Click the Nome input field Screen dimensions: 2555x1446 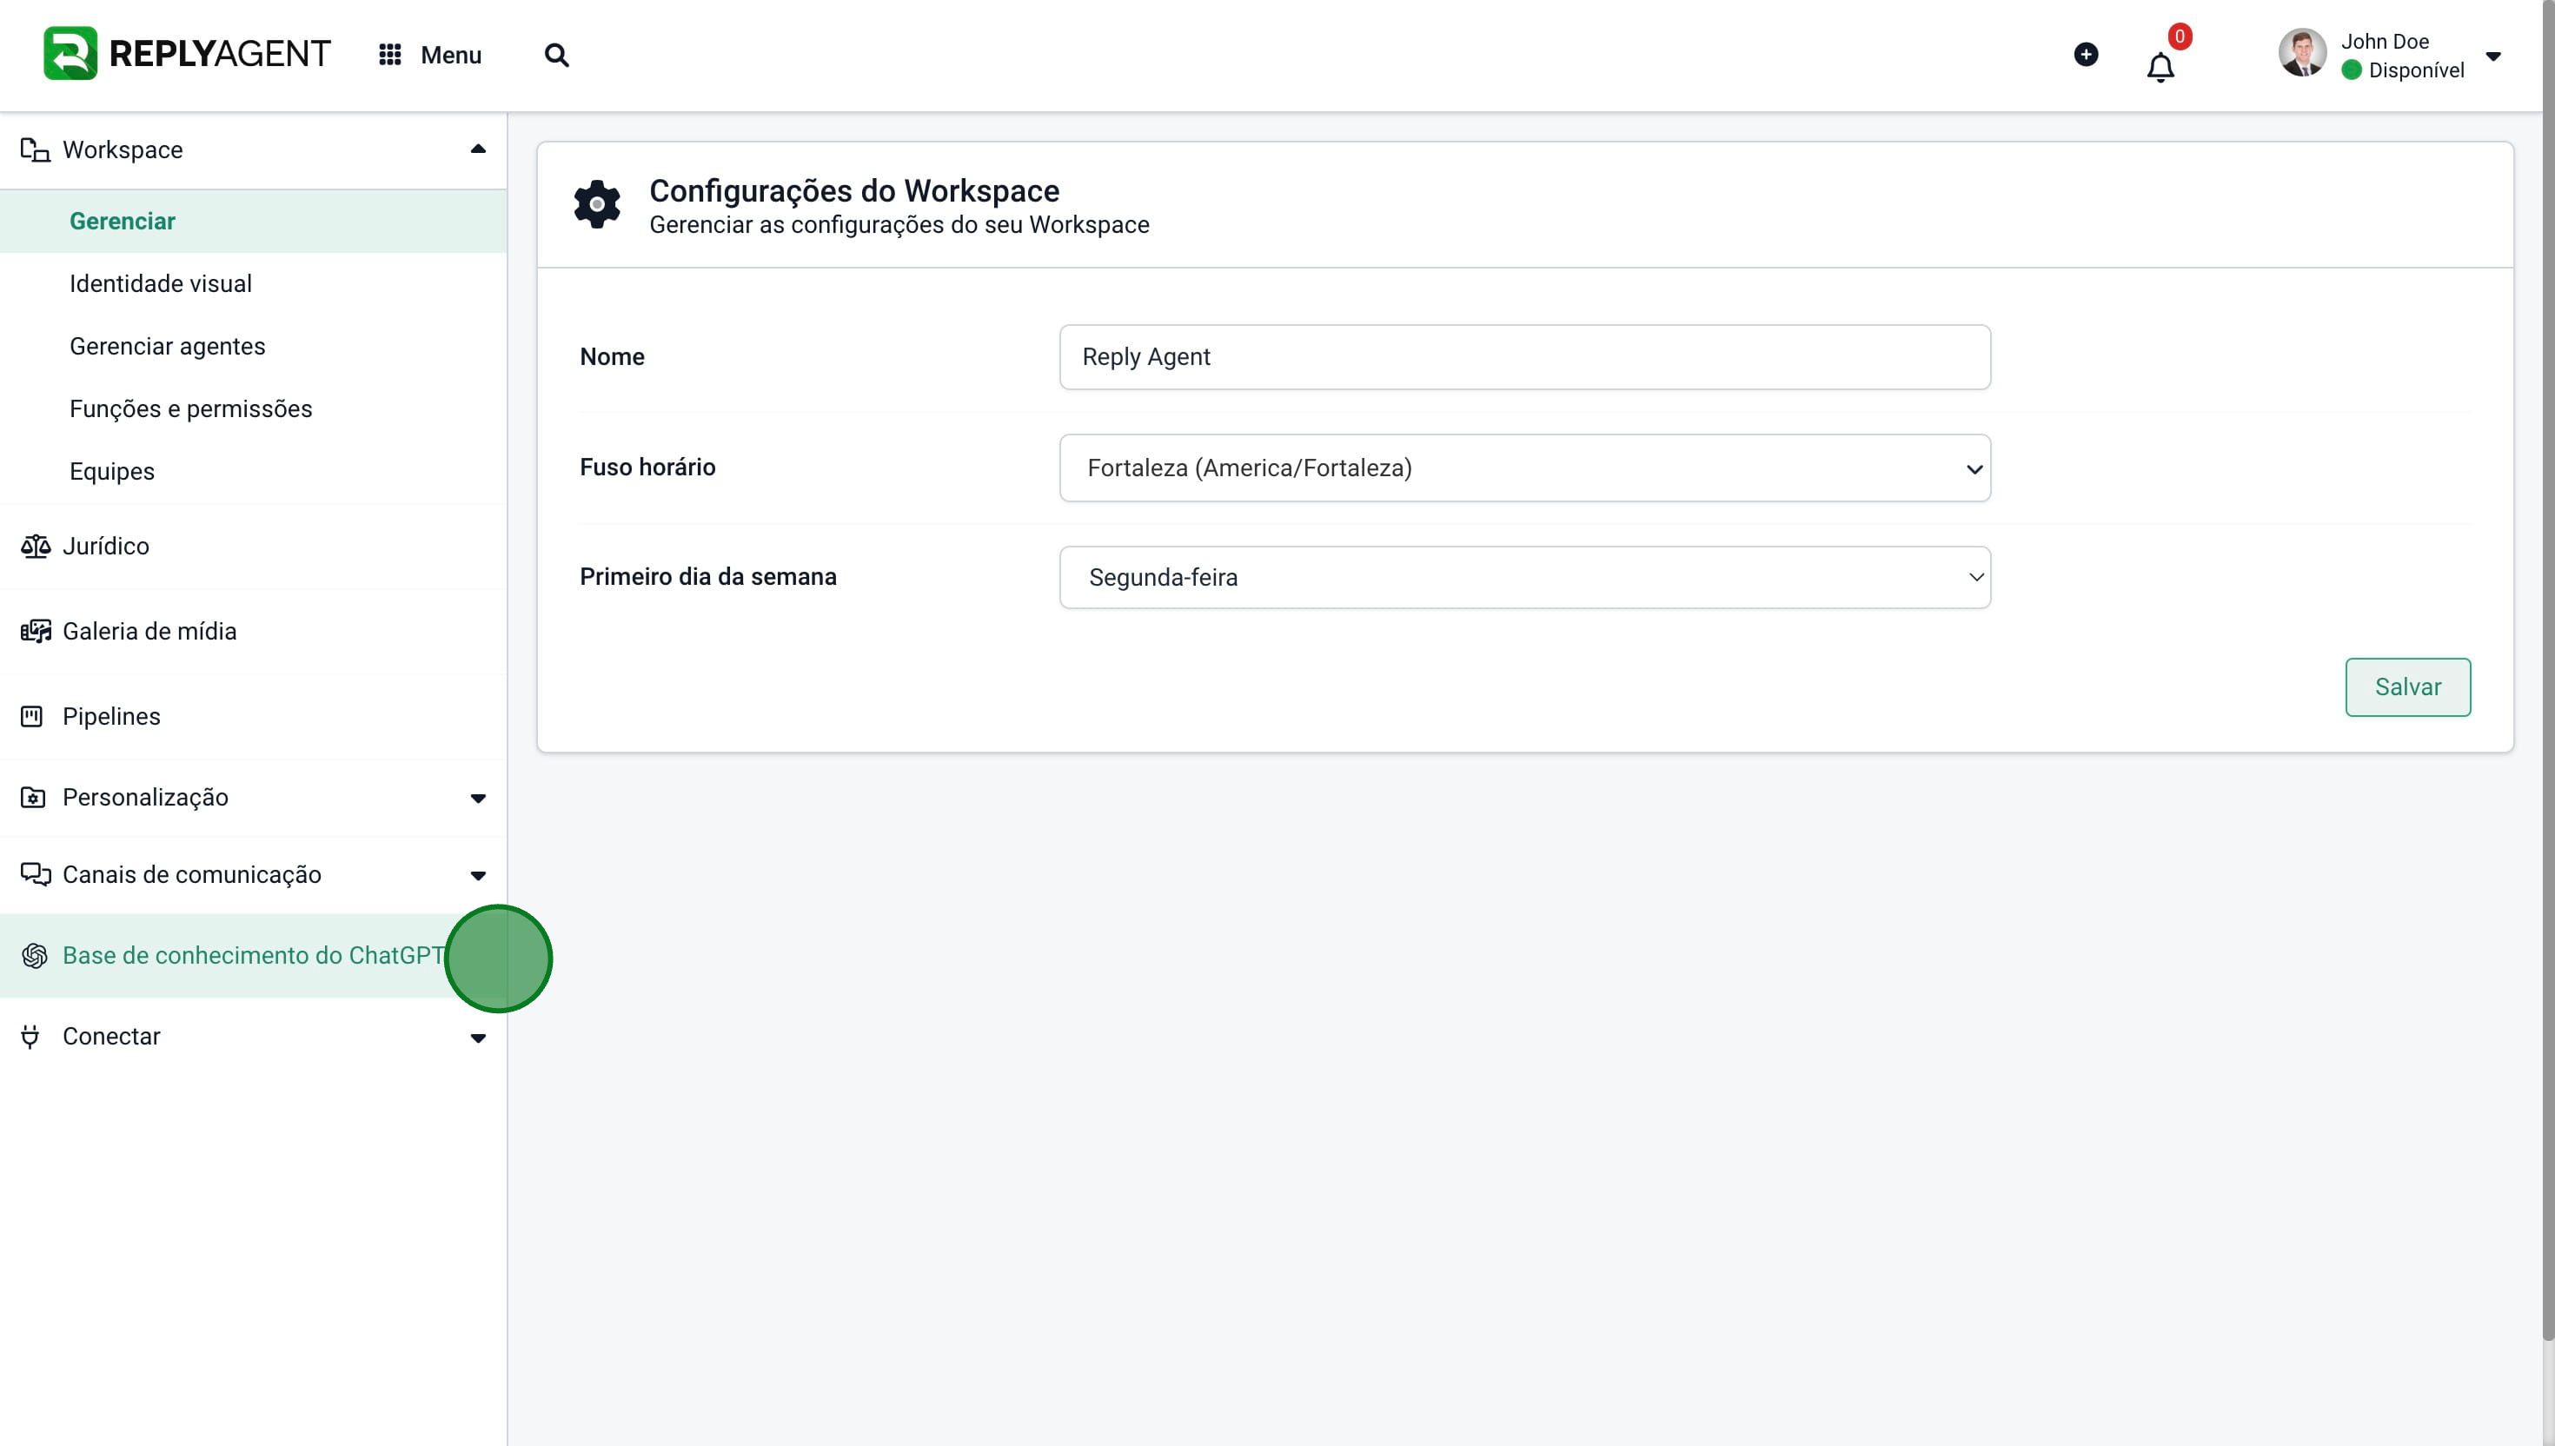[1524, 356]
